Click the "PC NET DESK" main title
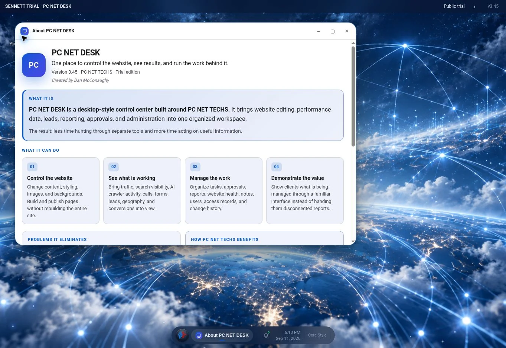506x348 pixels. click(76, 53)
